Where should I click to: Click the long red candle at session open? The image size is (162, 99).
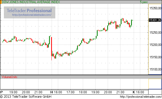click(51, 48)
